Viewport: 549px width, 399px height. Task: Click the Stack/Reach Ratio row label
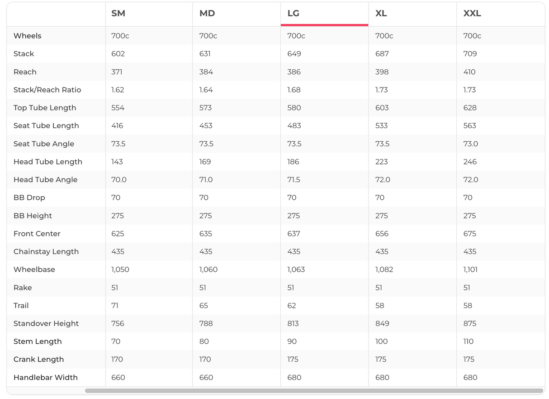(47, 90)
